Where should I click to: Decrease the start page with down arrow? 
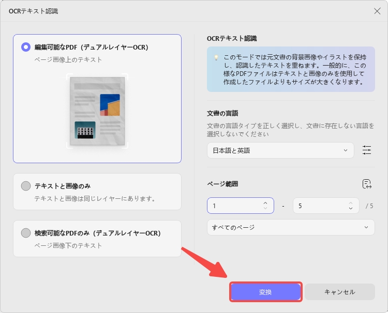(265, 208)
